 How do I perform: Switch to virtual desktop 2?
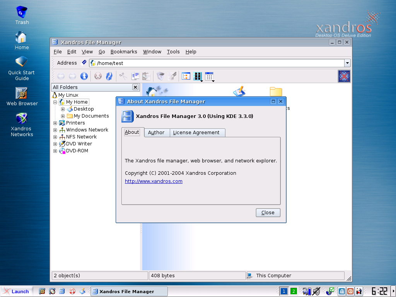(x=294, y=291)
